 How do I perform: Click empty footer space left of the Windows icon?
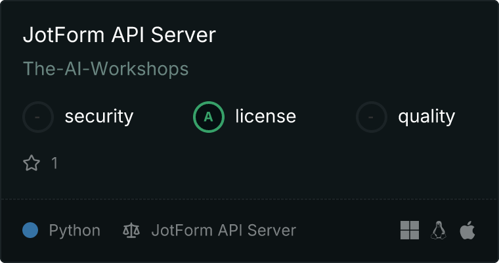pyautogui.click(x=348, y=231)
